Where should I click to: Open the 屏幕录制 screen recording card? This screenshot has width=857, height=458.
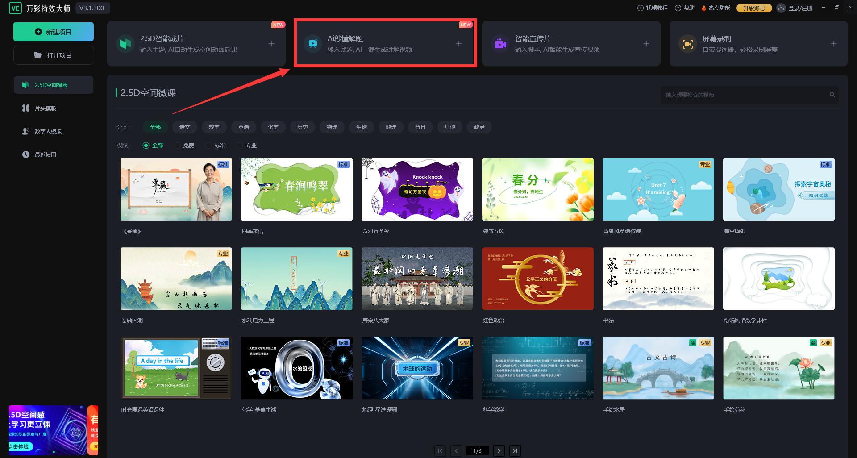coord(758,44)
